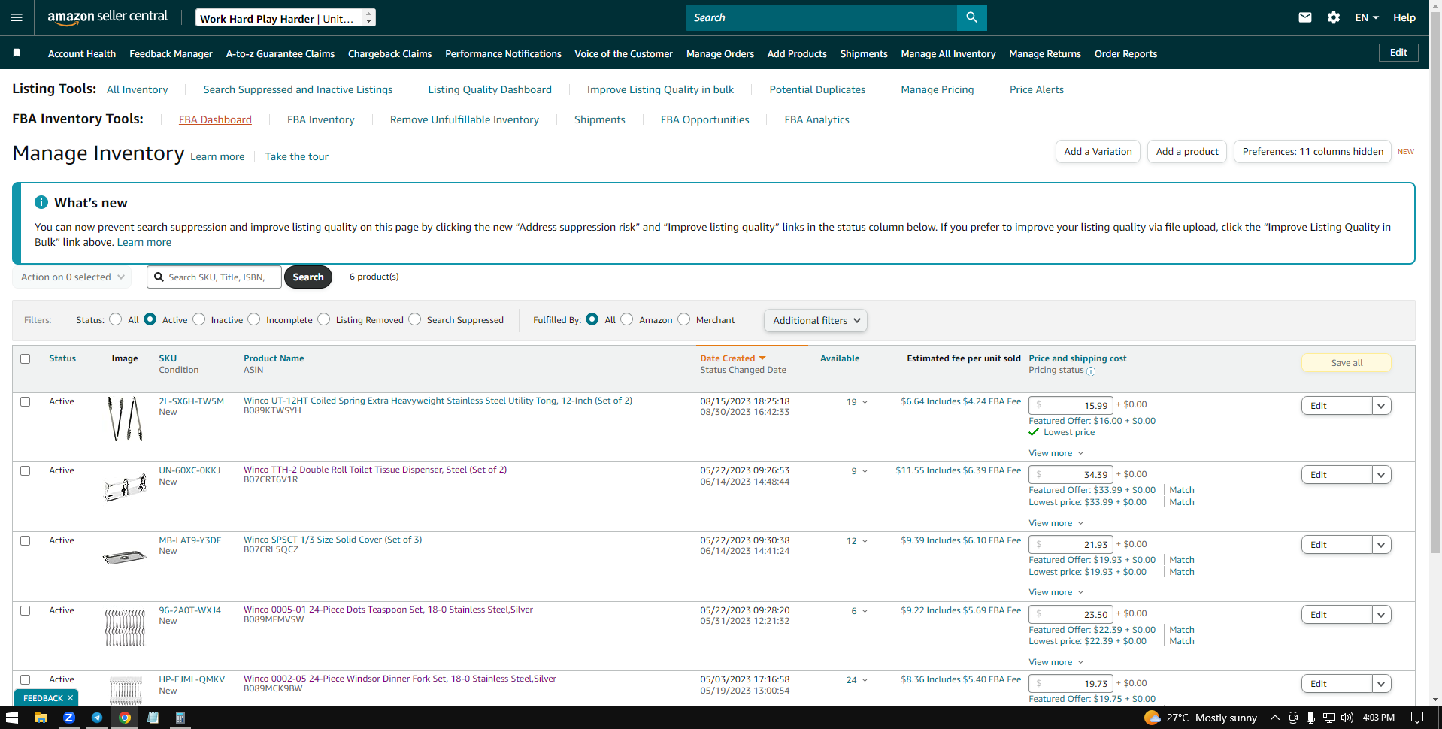Filter Fulfilled By Amazon
Viewport: 1442px width, 729px height.
click(627, 319)
